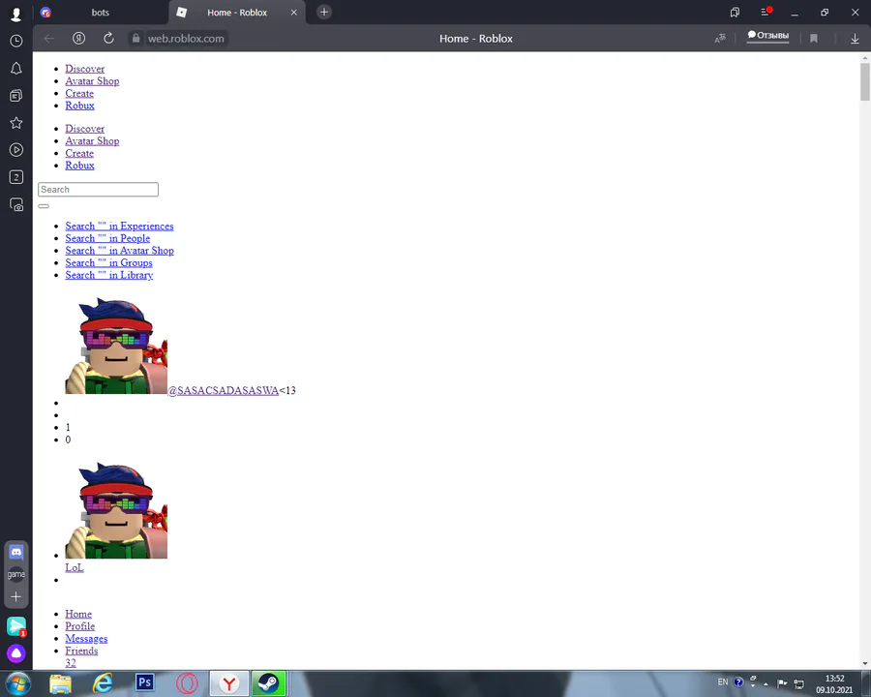This screenshot has width=871, height=697.
Task: Launch Internet Explorer from taskbar
Action: coord(103,683)
